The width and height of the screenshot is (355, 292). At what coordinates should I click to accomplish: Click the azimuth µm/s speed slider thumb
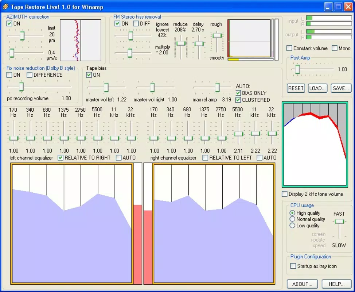click(x=12, y=53)
